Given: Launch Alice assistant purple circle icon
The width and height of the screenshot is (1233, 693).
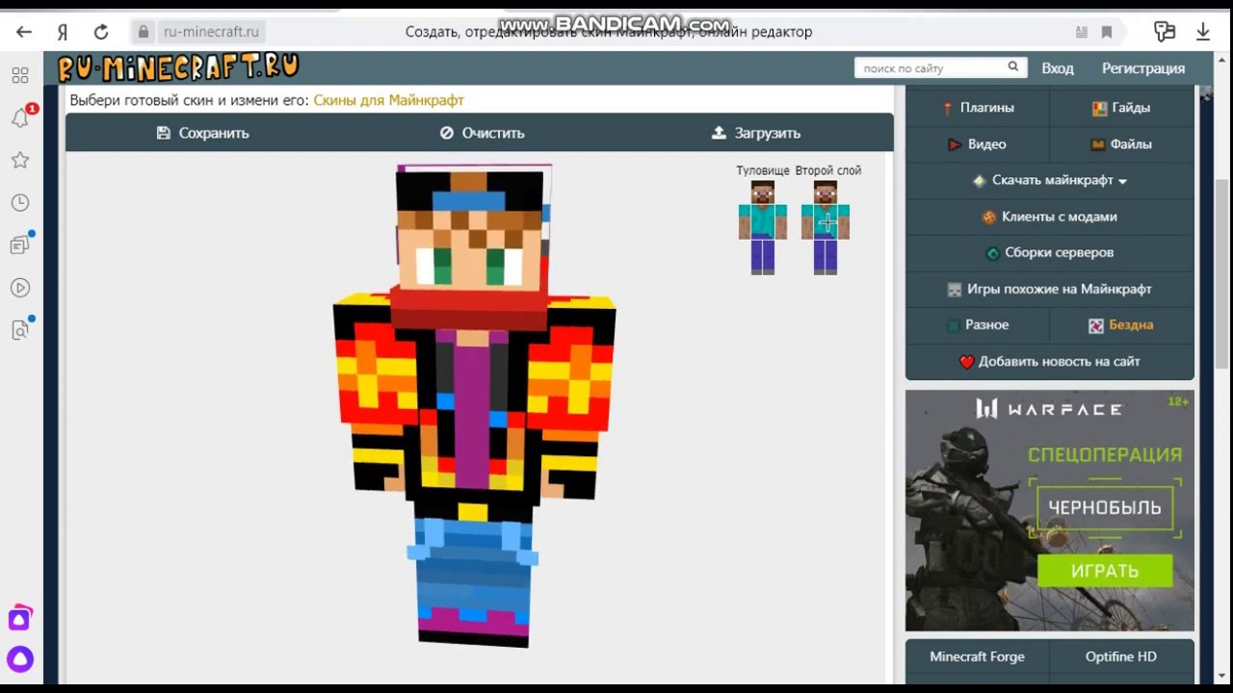Looking at the screenshot, I should tap(20, 659).
